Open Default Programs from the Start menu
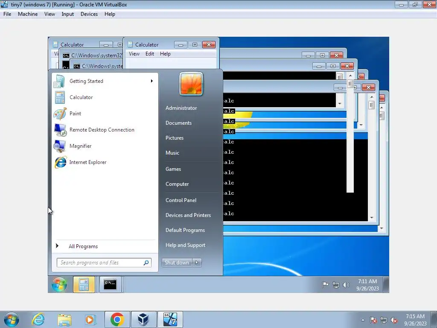 [x=185, y=230]
